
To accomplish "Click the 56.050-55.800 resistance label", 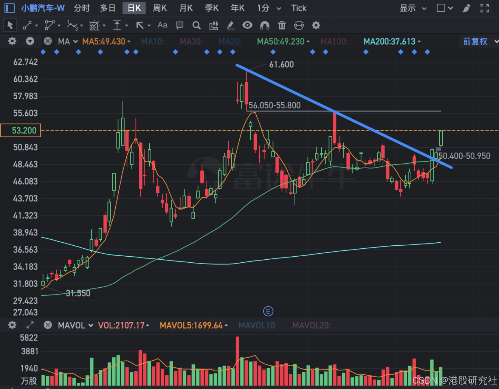I will (x=274, y=105).
